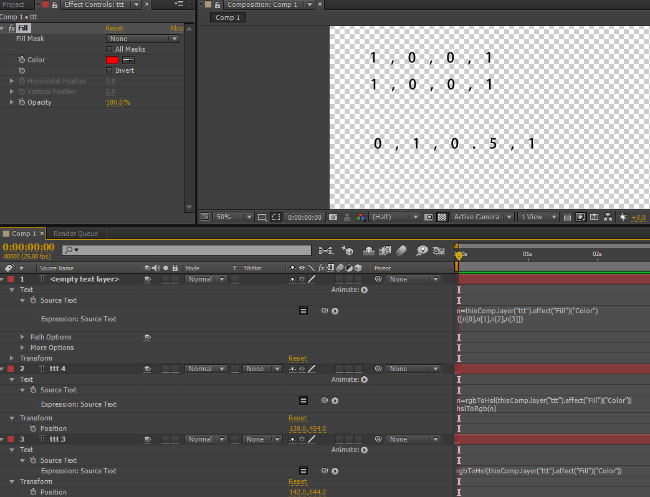The image size is (650, 497).
Task: Hide the ttt 4 layer
Action: [147, 369]
